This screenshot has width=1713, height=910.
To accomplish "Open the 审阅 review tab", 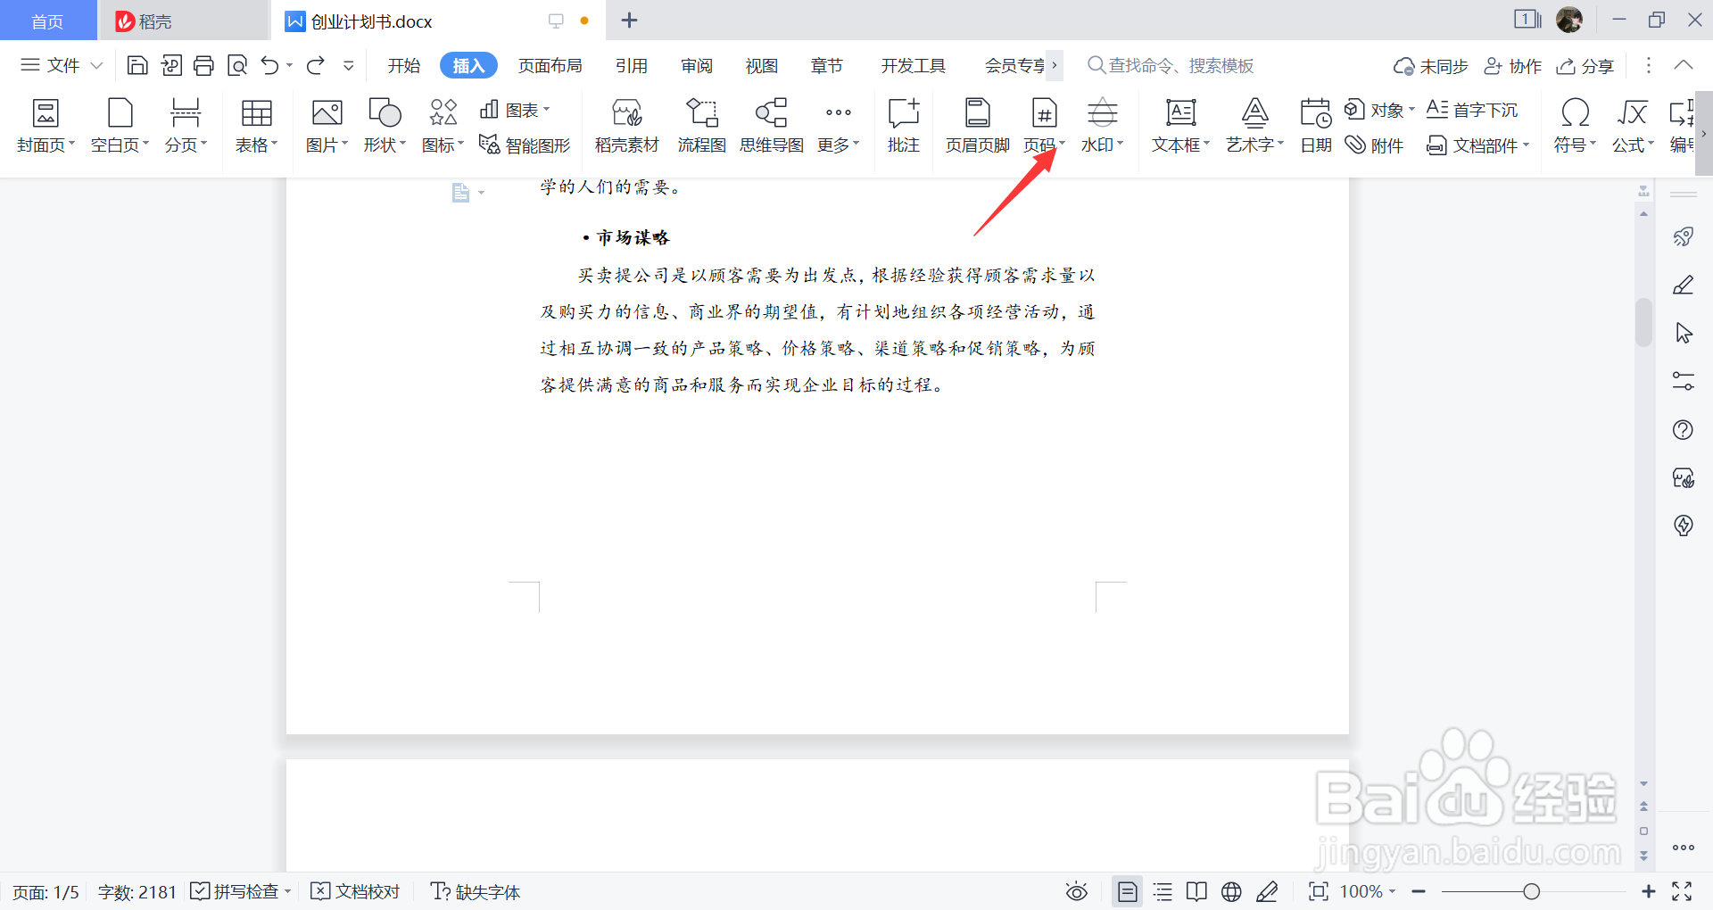I will pos(697,65).
